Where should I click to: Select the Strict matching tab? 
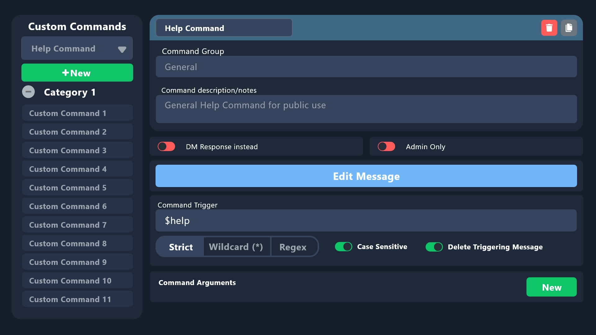coord(181,247)
